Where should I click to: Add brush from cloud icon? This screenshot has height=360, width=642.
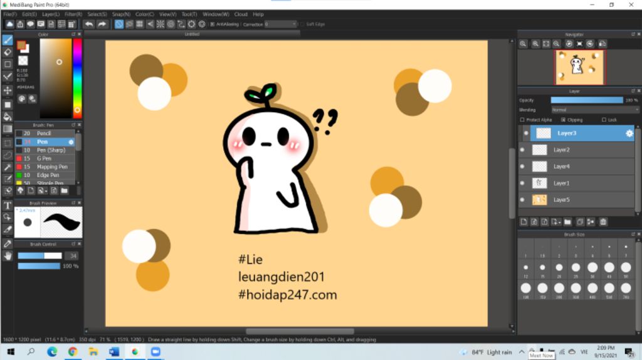20,190
